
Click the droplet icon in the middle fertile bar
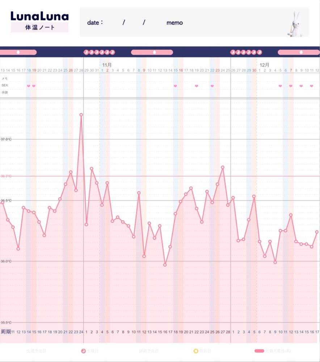click(x=155, y=52)
